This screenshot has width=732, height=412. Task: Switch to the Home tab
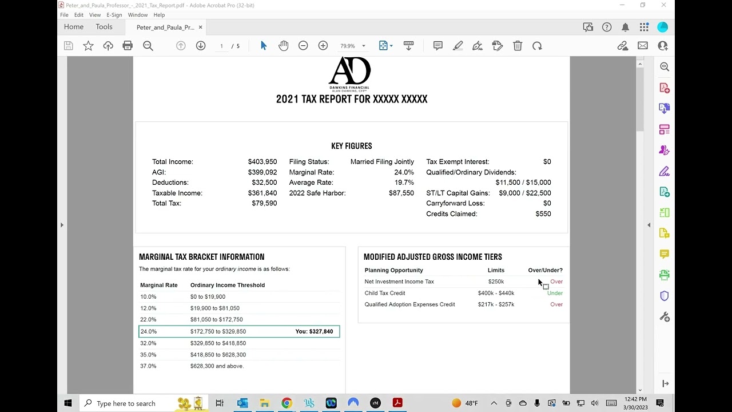[x=74, y=27]
